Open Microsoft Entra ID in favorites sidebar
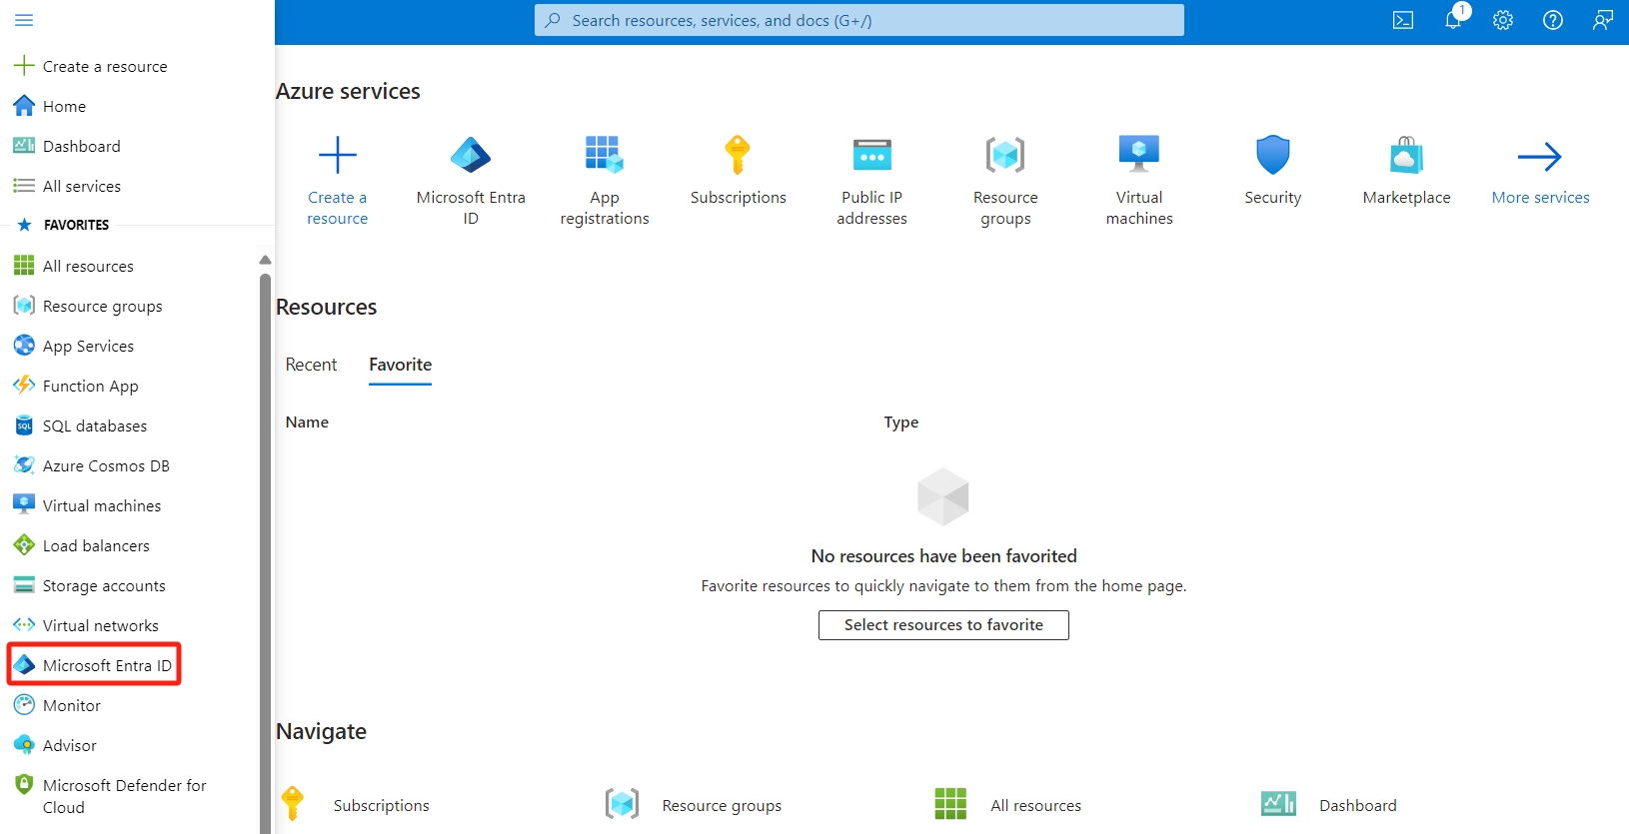Viewport: 1629px width, 834px height. coord(106,665)
